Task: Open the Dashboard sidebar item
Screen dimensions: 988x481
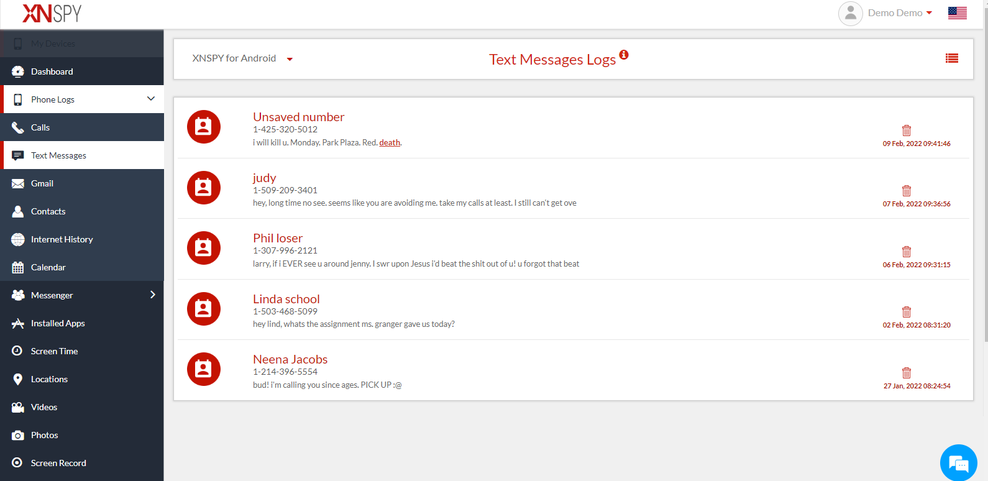Action: [82, 71]
